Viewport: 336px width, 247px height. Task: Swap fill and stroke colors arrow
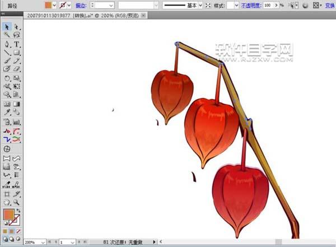pos(18,211)
